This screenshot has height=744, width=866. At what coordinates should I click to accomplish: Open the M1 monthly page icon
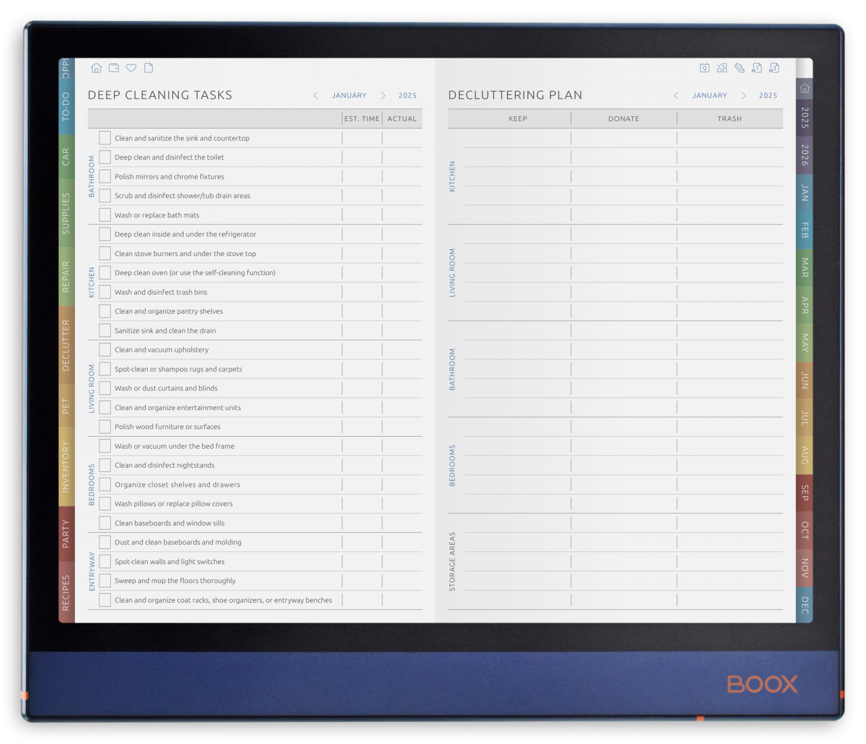click(756, 68)
